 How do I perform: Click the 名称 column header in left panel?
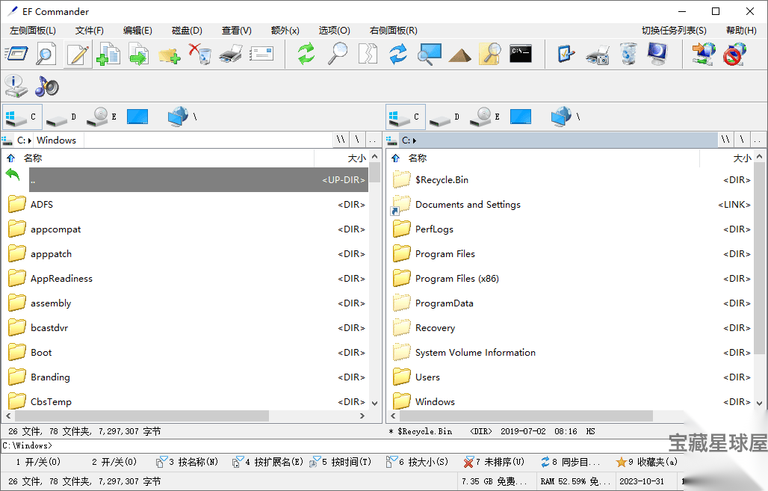[33, 158]
